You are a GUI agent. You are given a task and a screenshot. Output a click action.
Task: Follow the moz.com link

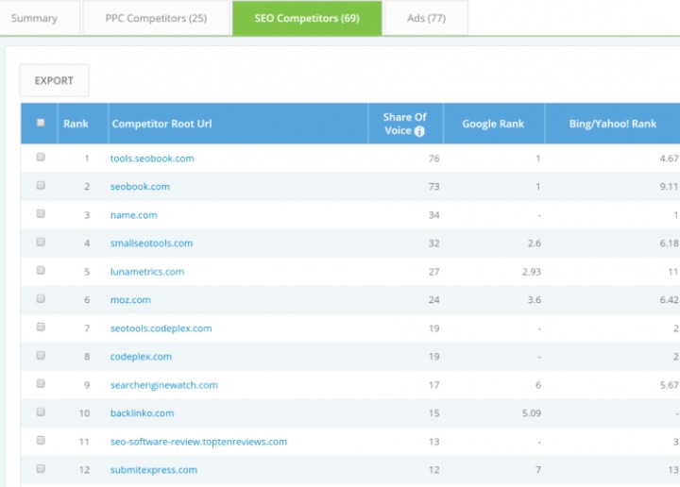[x=130, y=300]
